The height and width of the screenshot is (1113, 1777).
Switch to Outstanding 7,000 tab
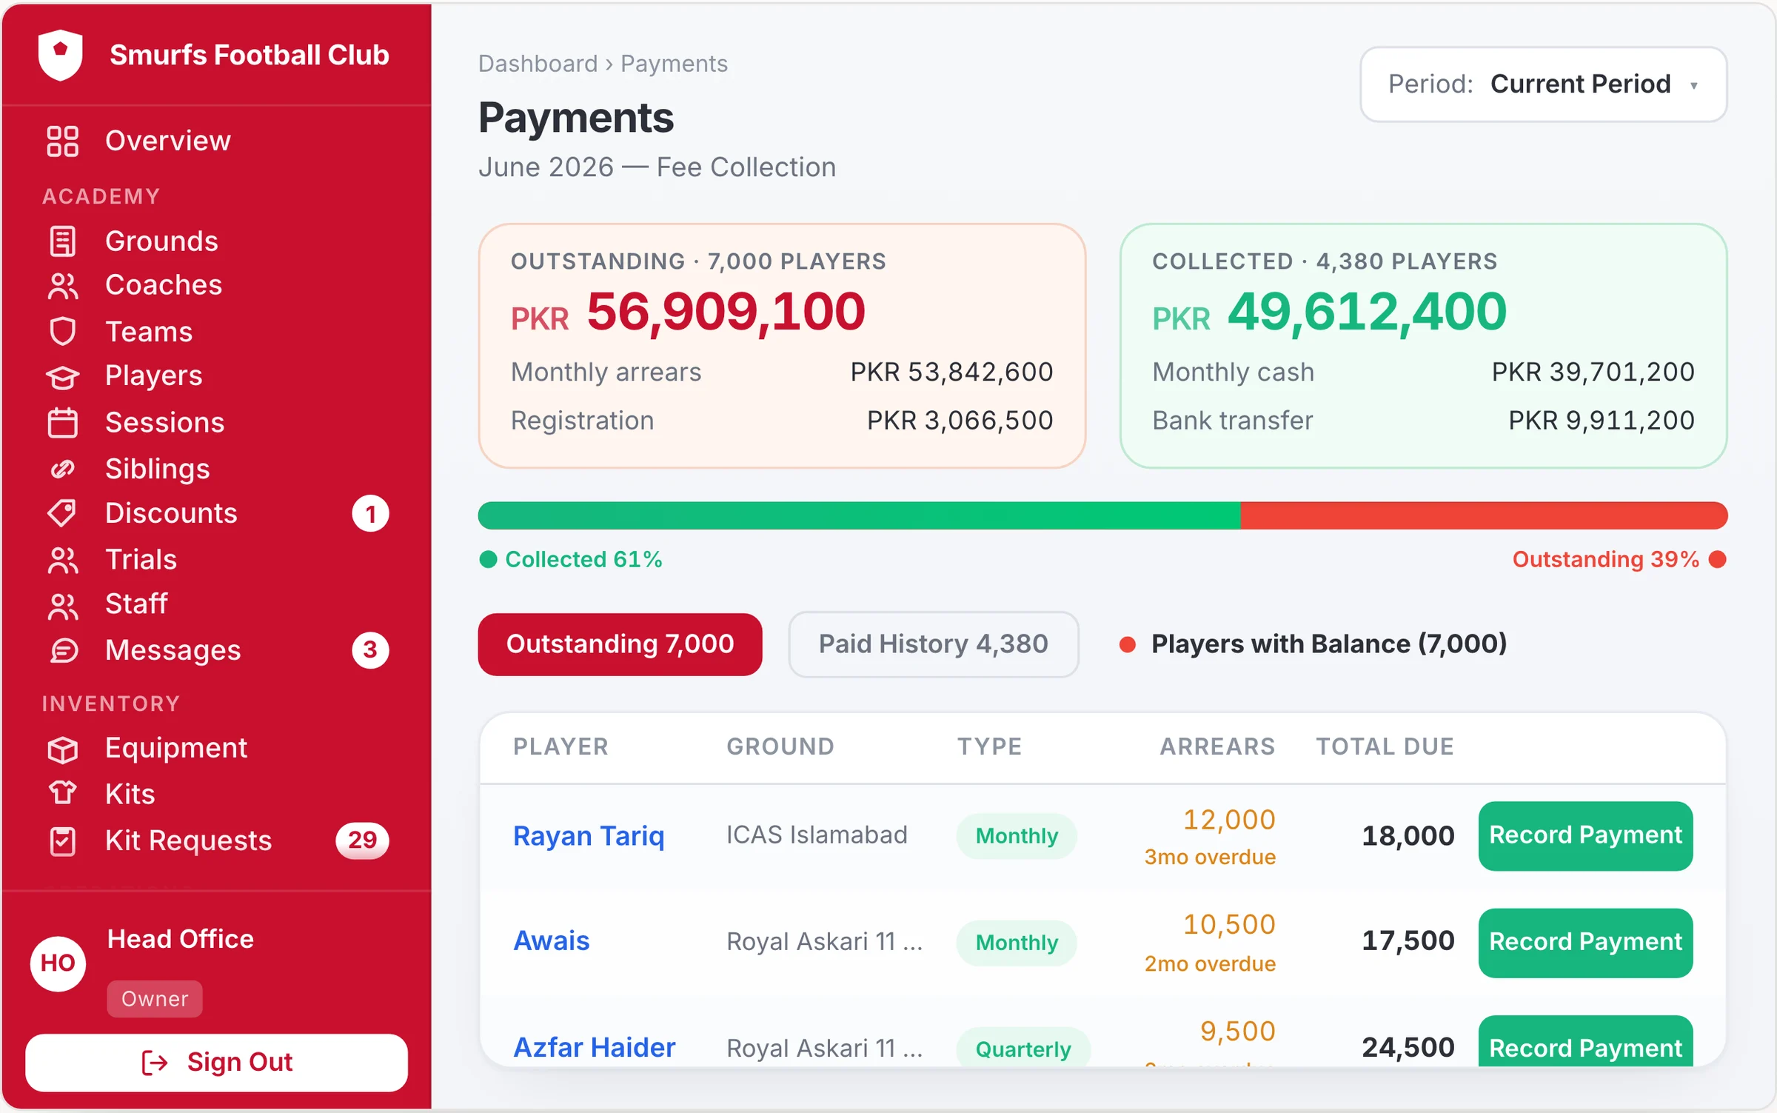[620, 644]
